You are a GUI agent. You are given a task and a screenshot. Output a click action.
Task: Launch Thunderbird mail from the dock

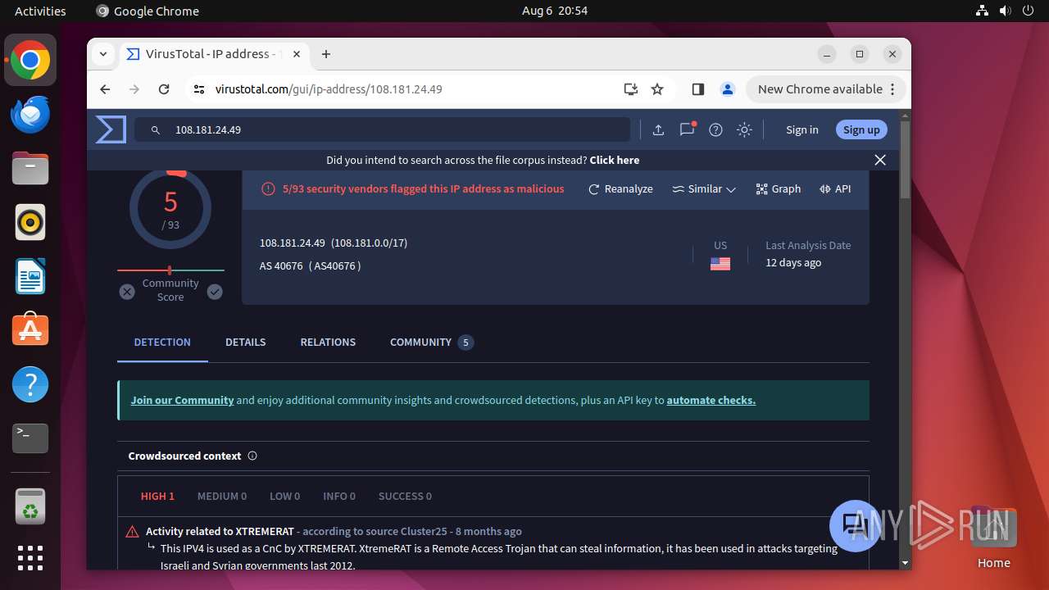30,115
